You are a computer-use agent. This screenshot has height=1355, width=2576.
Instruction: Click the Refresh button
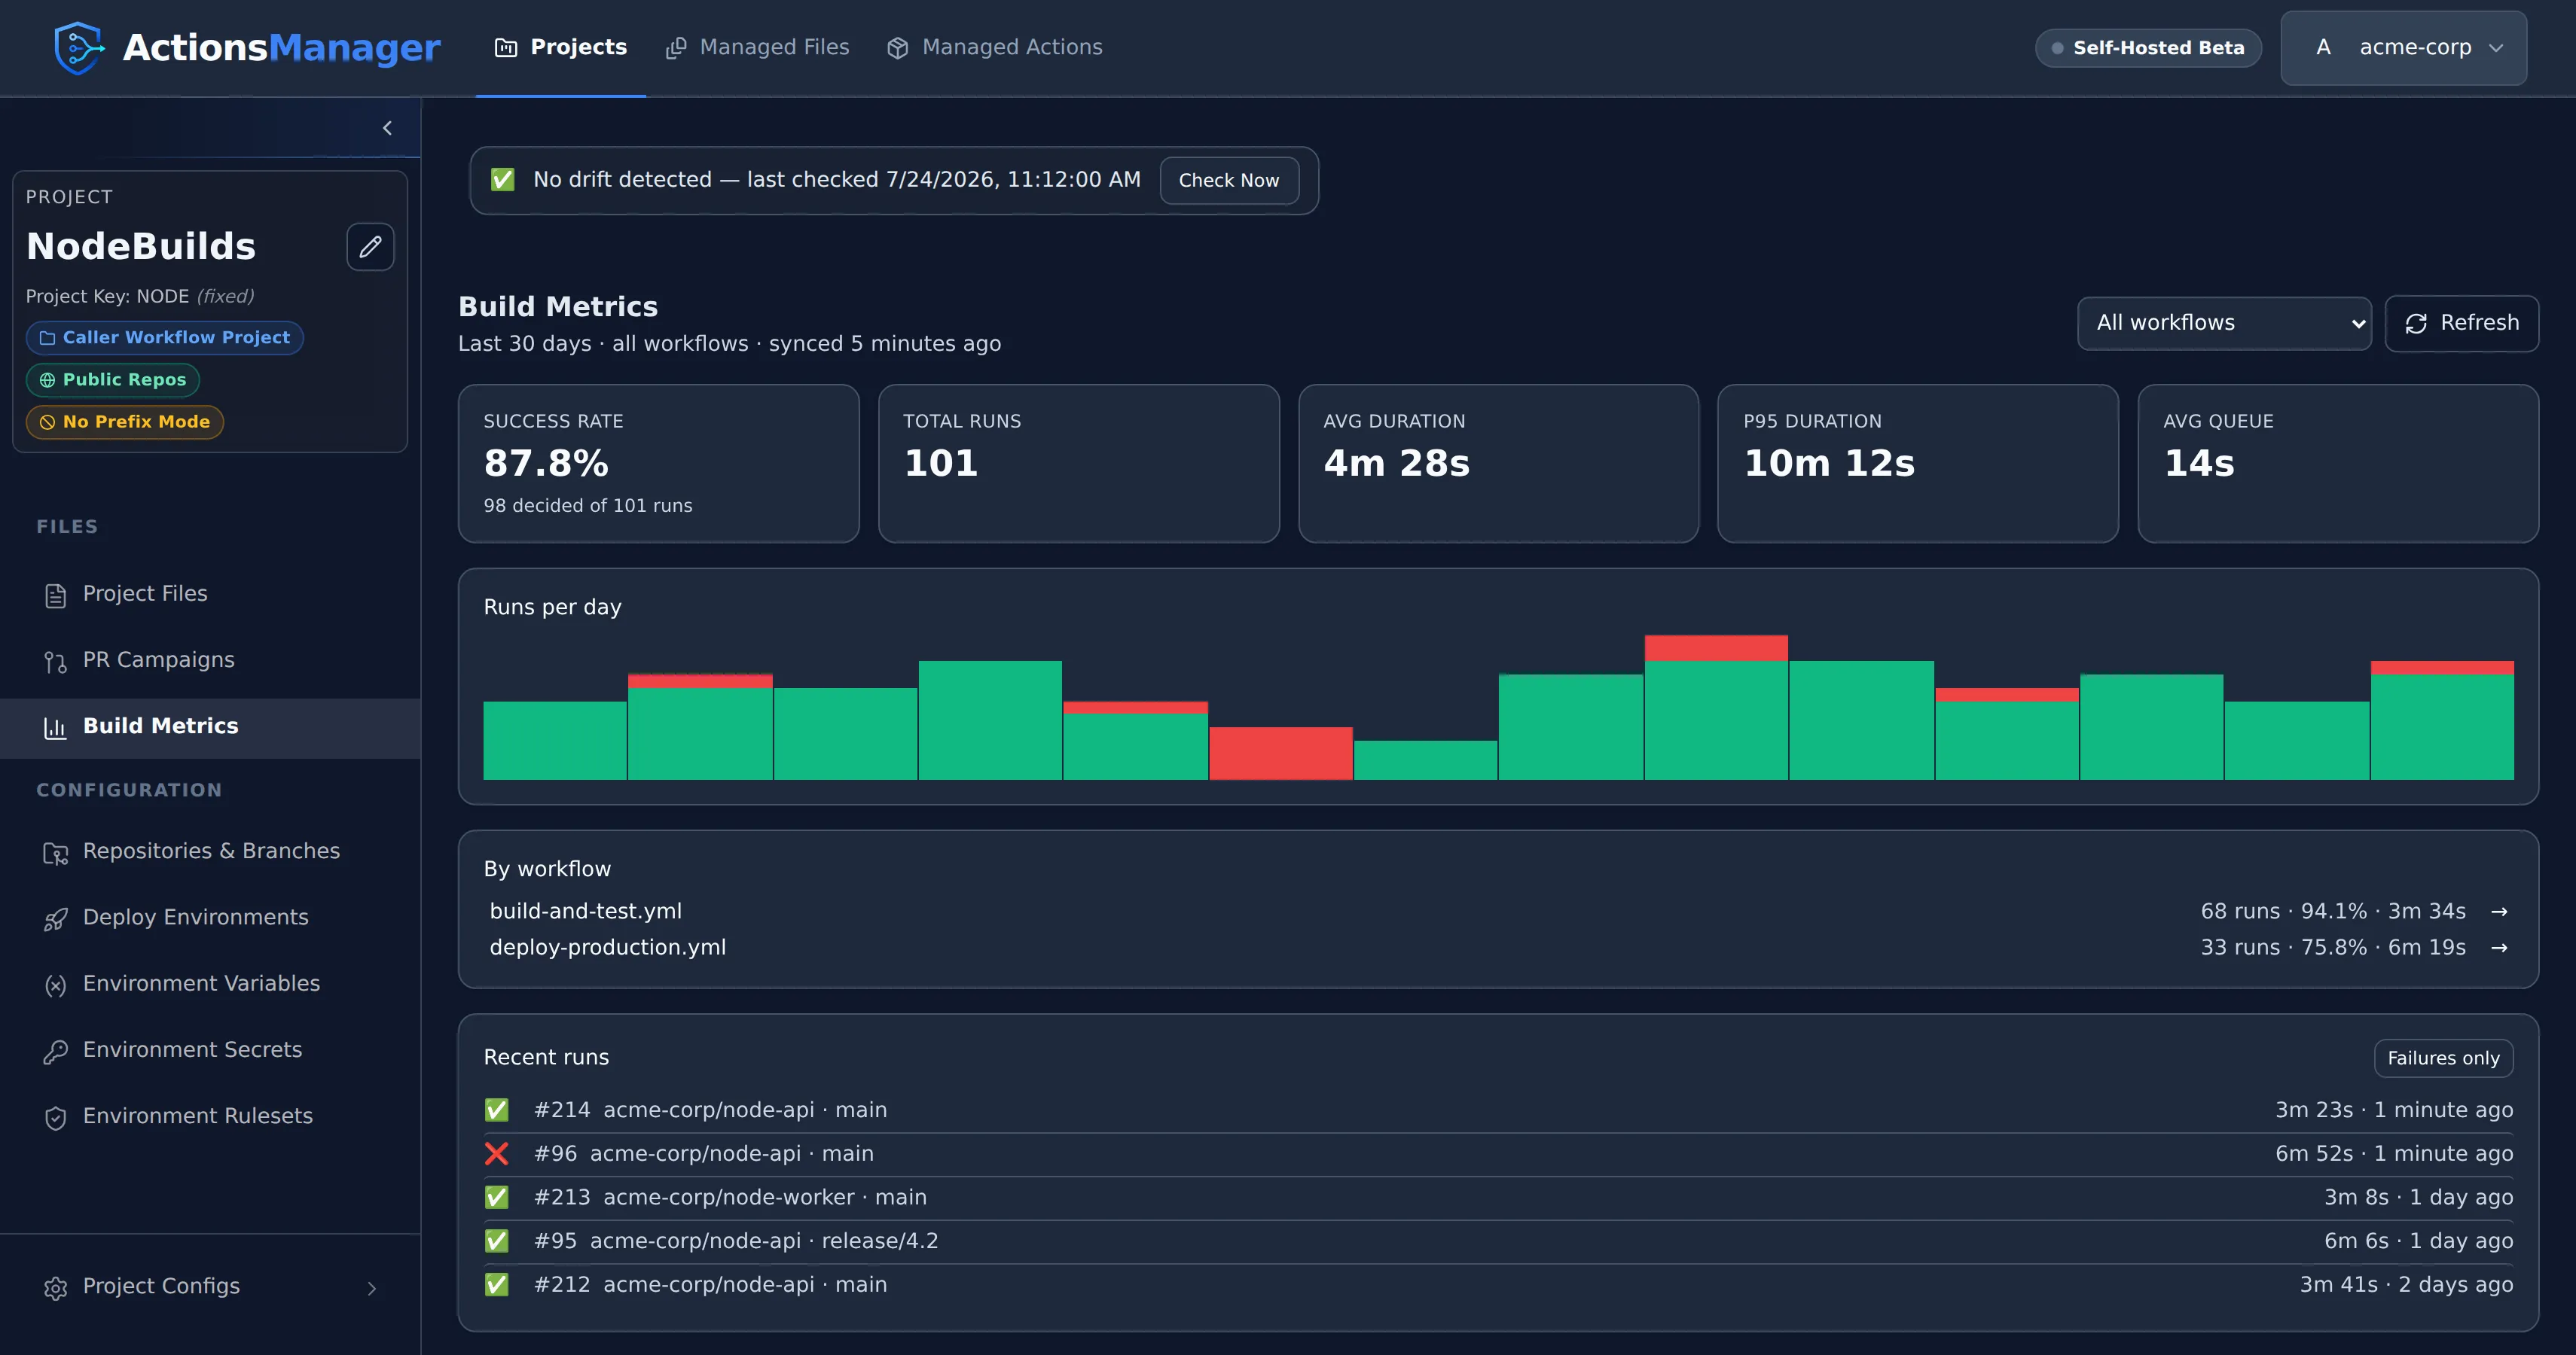(2461, 323)
